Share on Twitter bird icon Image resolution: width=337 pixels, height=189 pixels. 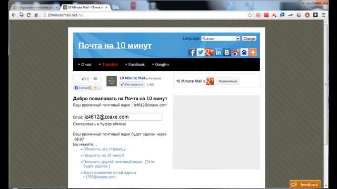[x=201, y=52]
